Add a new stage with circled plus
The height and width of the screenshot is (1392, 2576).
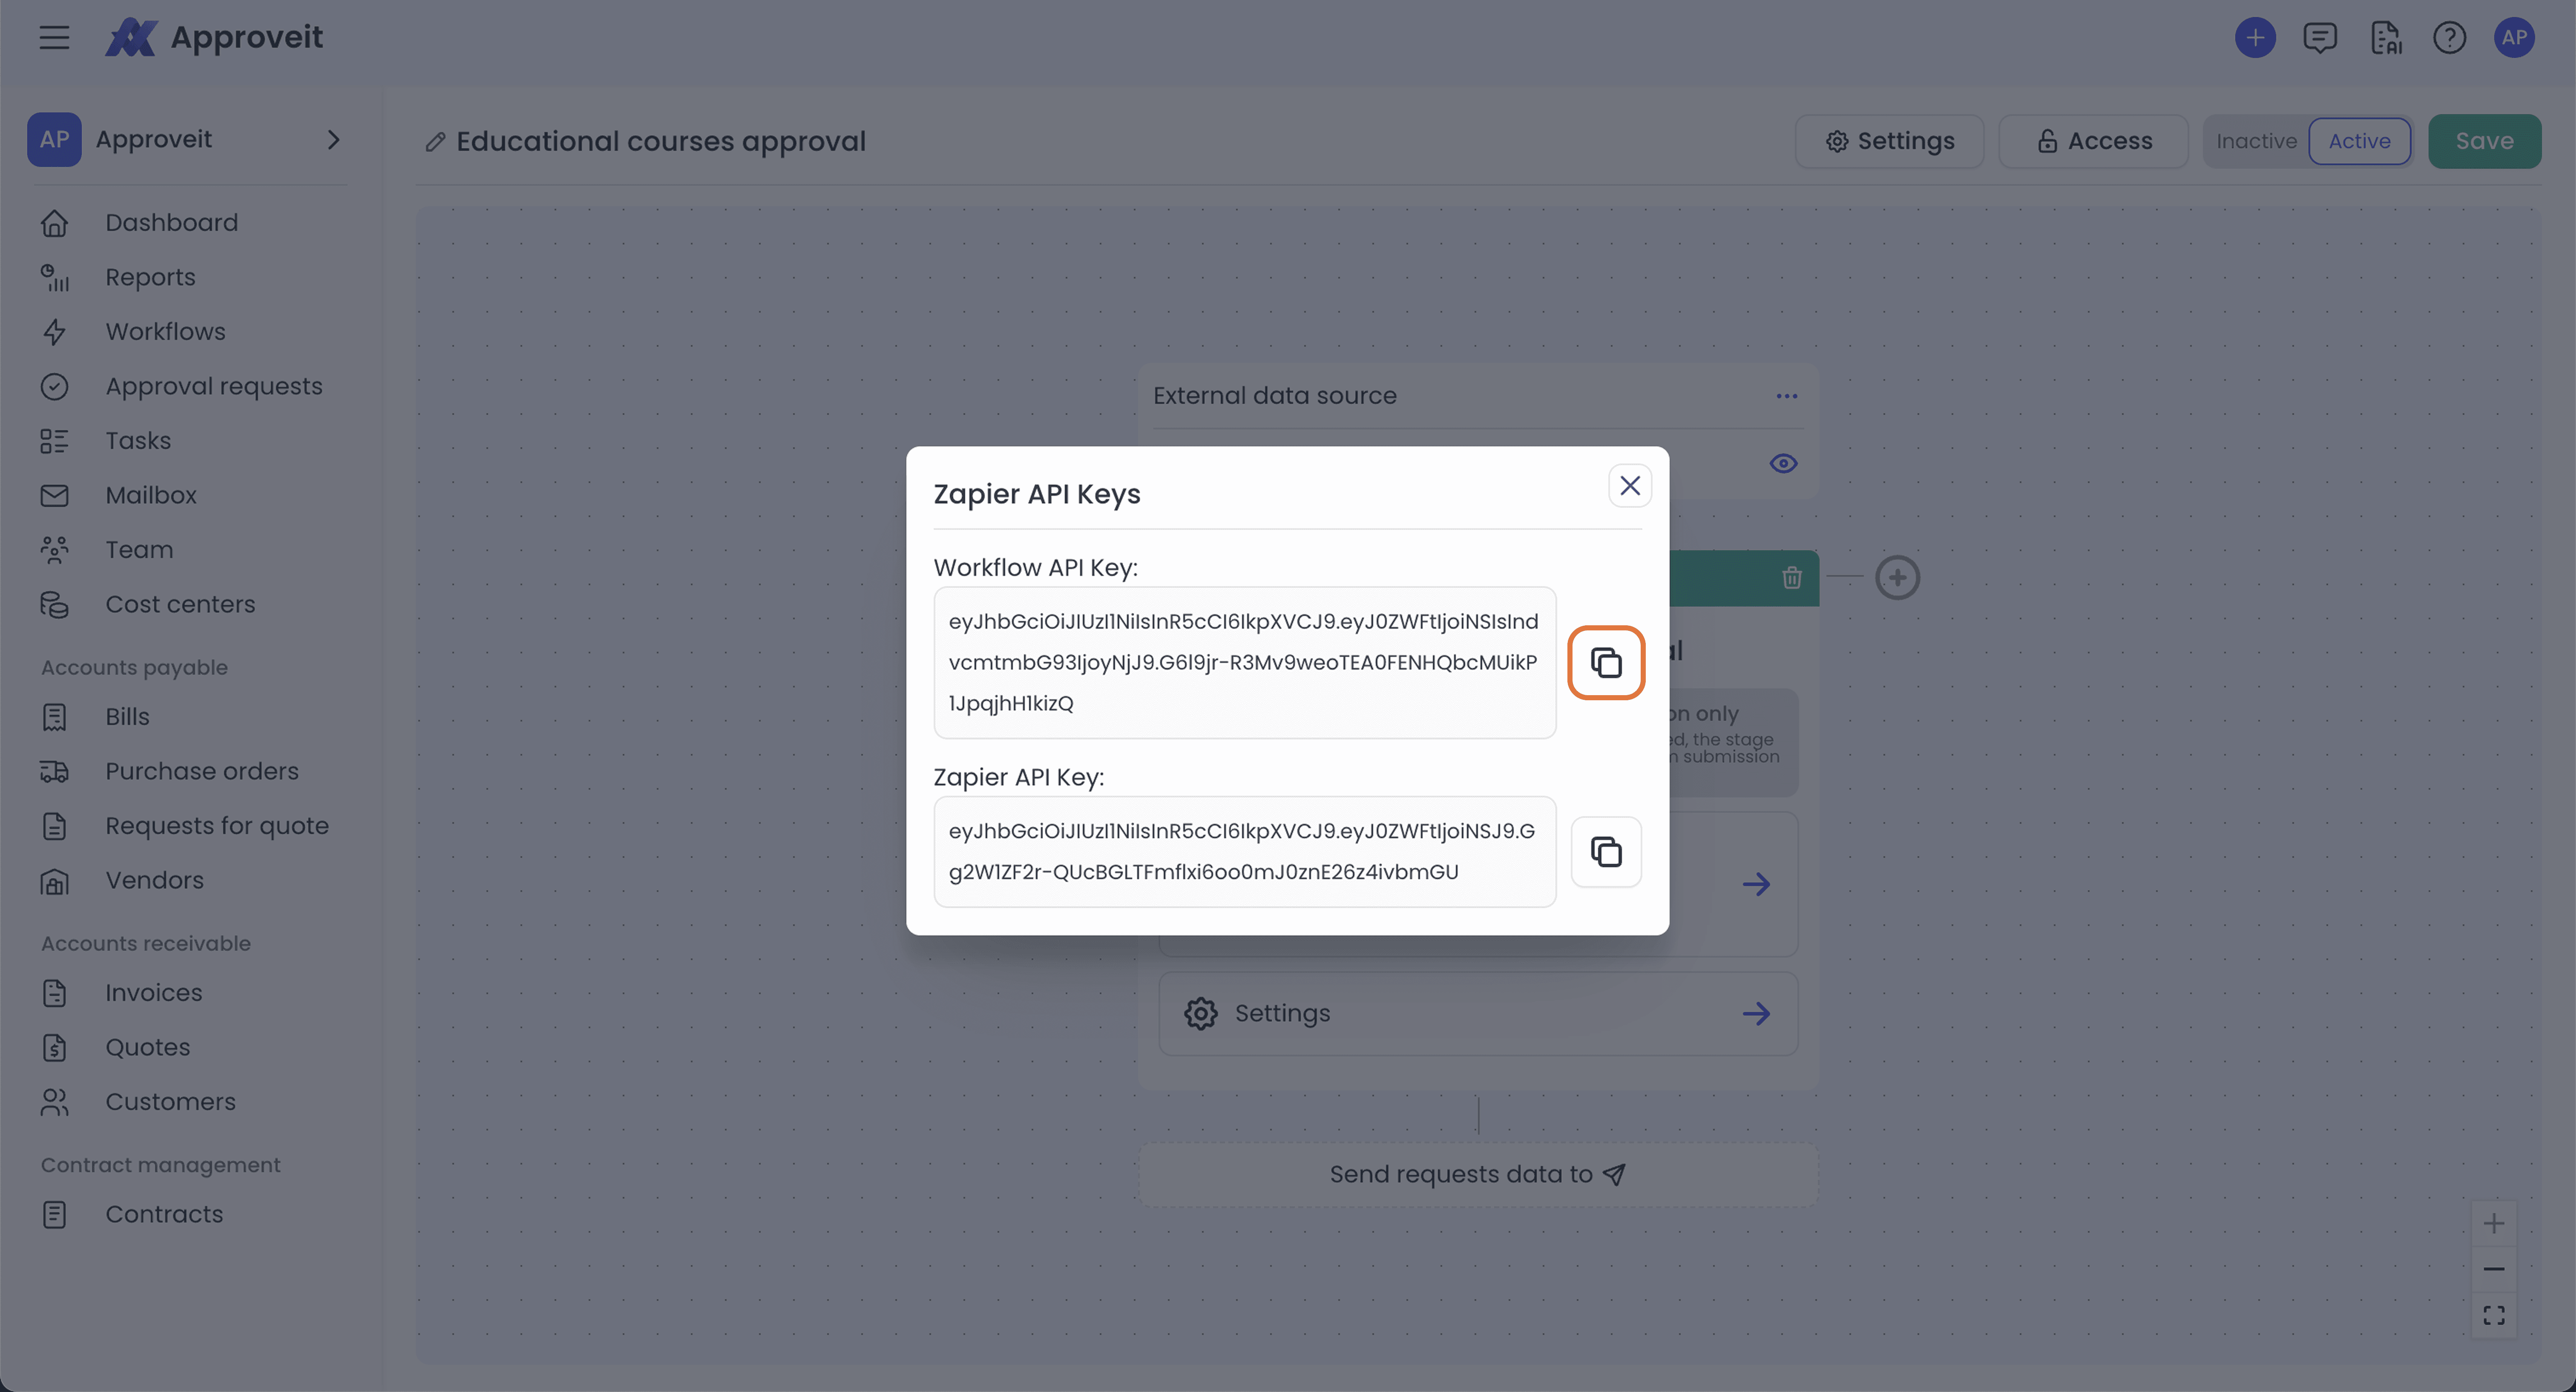click(1897, 577)
